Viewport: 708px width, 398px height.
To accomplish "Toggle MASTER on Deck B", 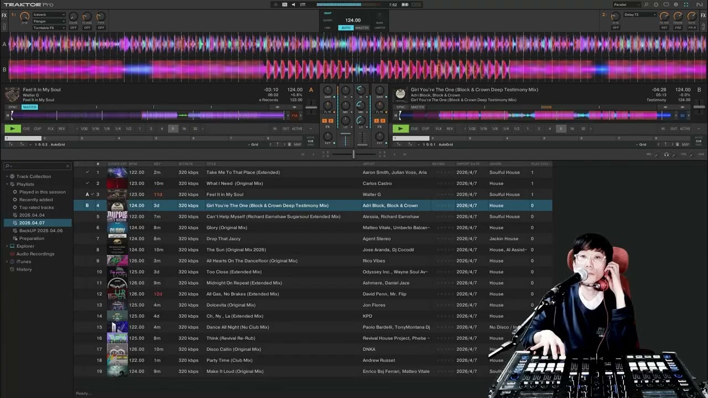I will [x=418, y=107].
